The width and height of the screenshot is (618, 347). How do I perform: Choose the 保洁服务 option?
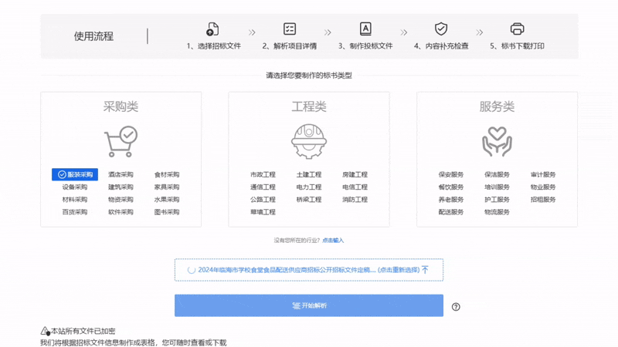pos(497,175)
